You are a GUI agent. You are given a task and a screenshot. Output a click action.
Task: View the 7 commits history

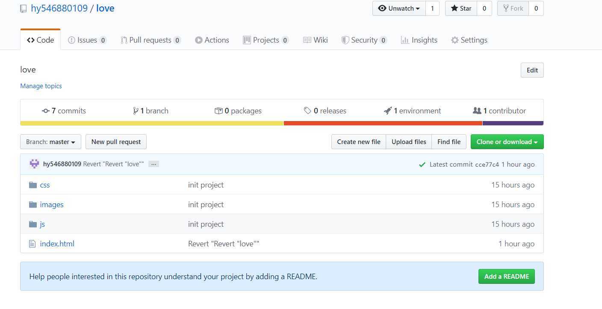[64, 111]
